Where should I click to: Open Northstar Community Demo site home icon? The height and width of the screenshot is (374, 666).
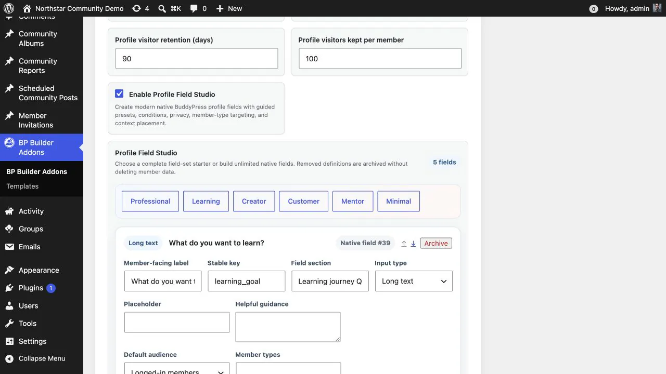(27, 8)
